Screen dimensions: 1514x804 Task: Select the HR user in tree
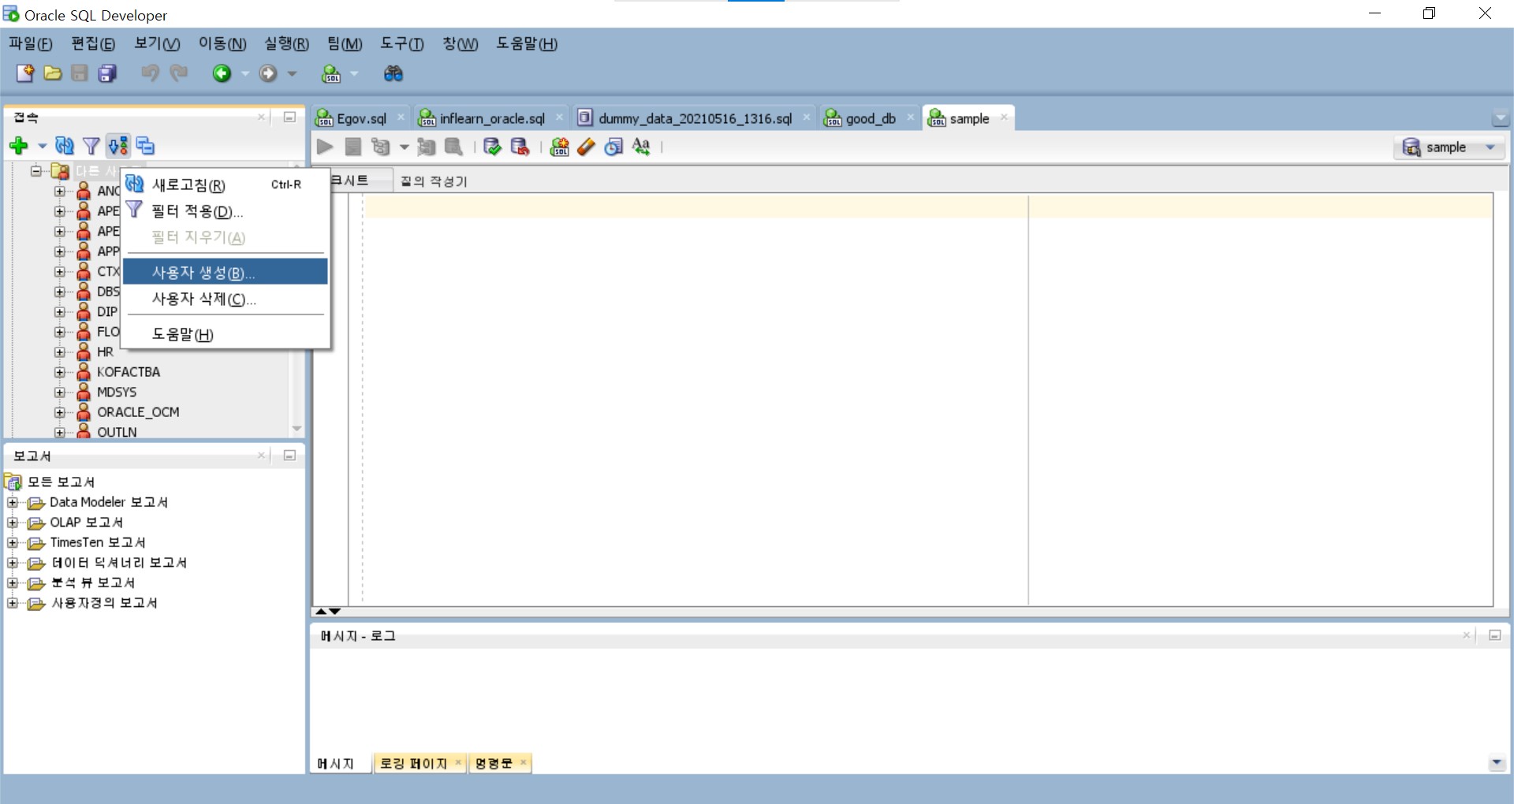coord(105,352)
